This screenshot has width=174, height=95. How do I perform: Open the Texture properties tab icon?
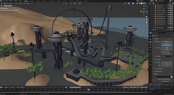(x=150, y=65)
